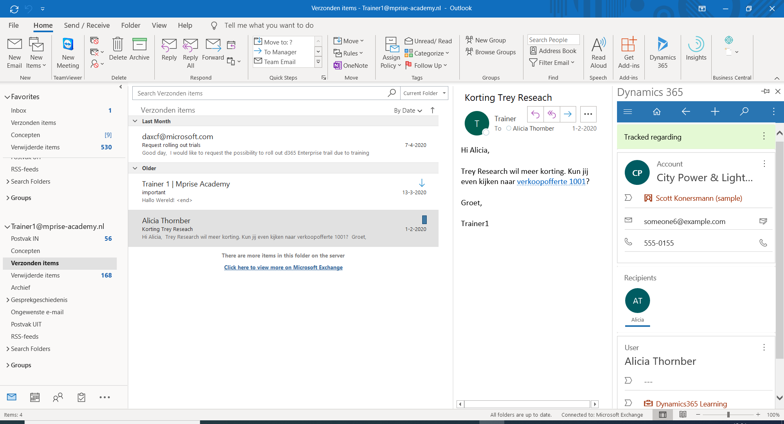This screenshot has width=784, height=424.
Task: Open the Rules dropdown
Action: (x=348, y=53)
